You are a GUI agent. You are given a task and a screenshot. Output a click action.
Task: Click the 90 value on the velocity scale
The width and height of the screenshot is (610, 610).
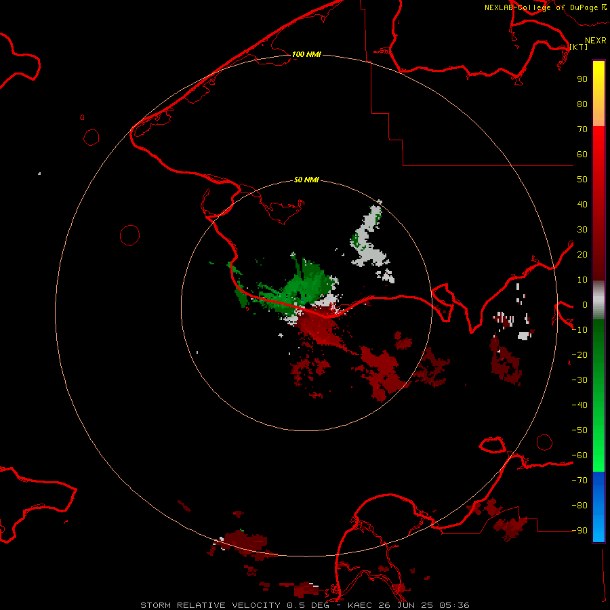(582, 79)
